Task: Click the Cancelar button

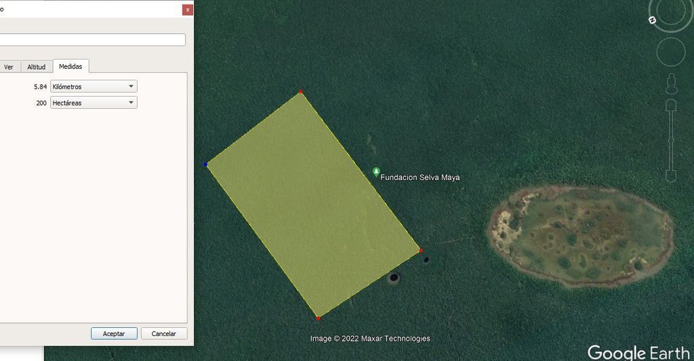Action: tap(163, 333)
